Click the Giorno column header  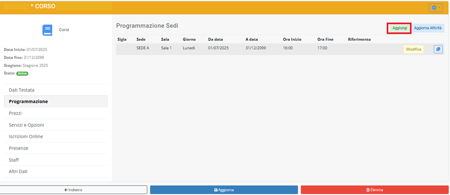tap(189, 39)
